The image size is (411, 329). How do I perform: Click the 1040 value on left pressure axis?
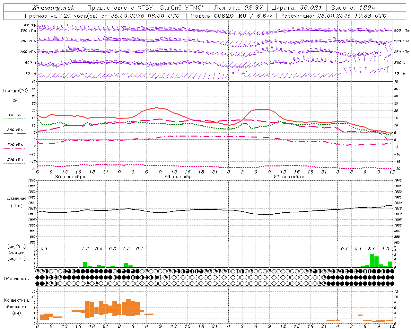tap(31, 180)
